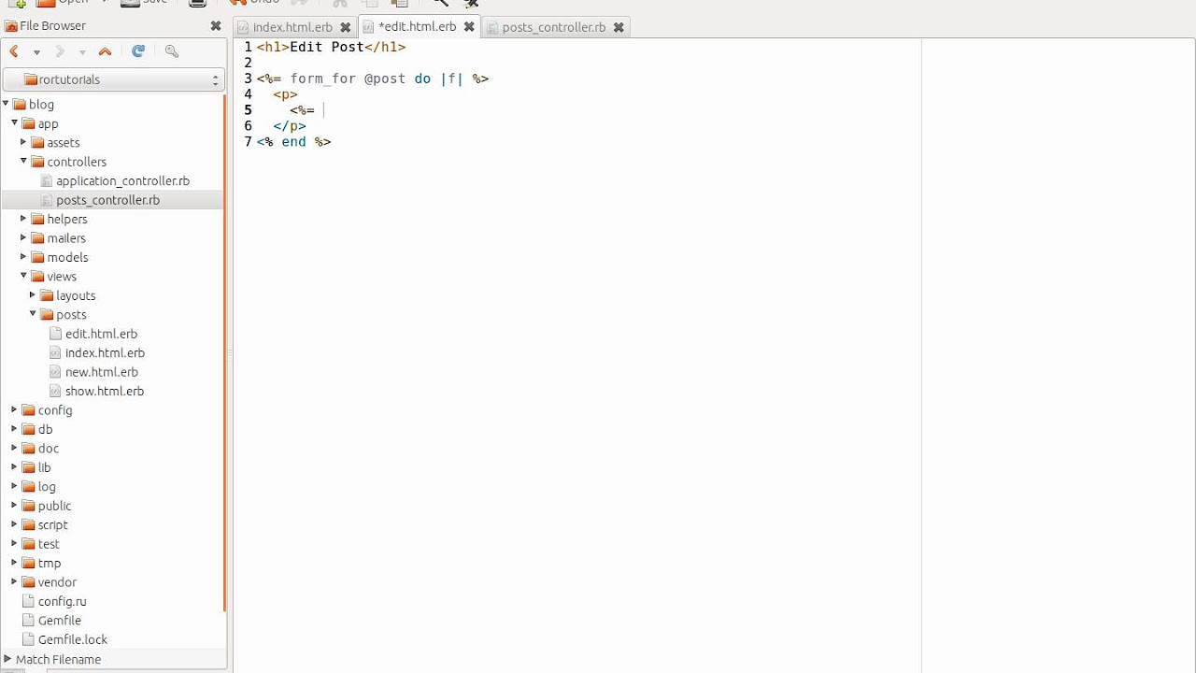Click the '<% end %>' code line

coord(293,142)
